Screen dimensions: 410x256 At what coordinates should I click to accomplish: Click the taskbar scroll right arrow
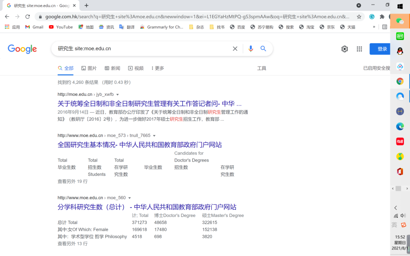[407, 189]
